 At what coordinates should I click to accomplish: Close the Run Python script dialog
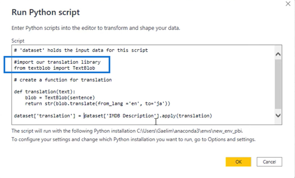click(x=288, y=4)
